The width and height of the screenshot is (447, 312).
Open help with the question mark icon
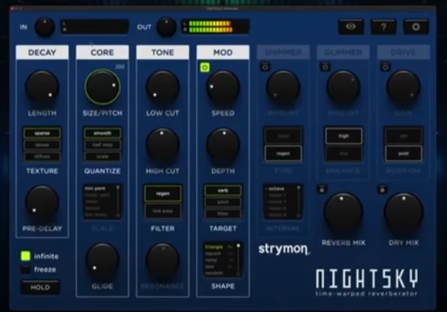[x=383, y=27]
